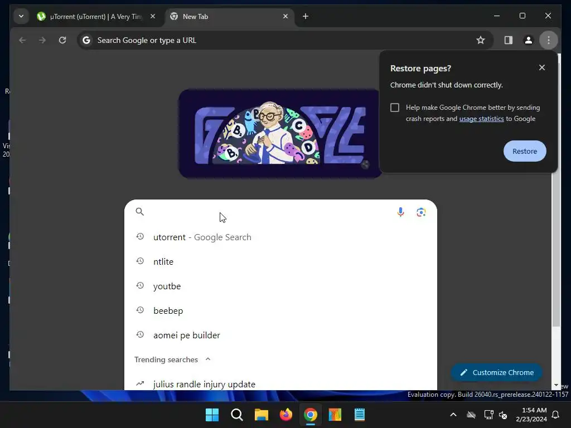Start voice search with microphone icon

(x=400, y=212)
